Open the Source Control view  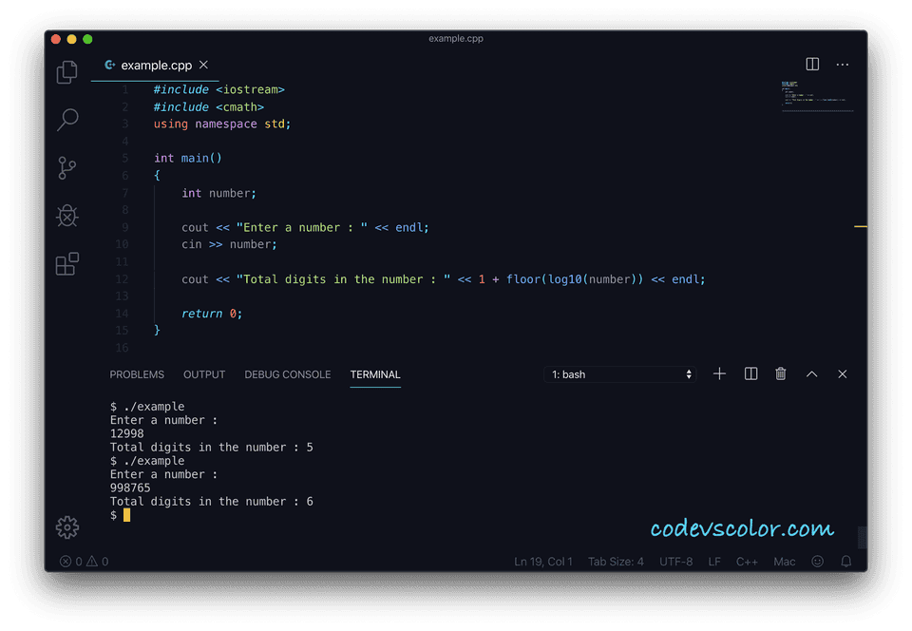click(66, 168)
